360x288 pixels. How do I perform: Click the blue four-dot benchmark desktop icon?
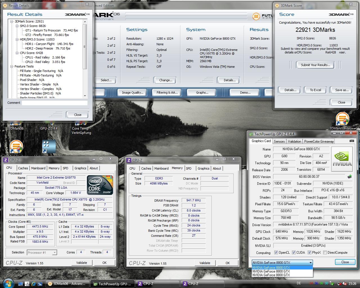(49, 147)
